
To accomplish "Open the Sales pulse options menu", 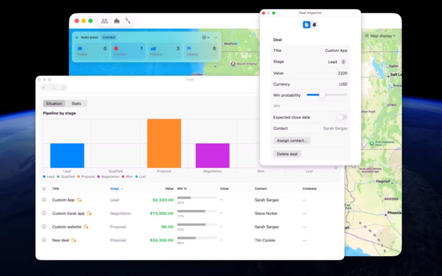I will pyautogui.click(x=206, y=38).
